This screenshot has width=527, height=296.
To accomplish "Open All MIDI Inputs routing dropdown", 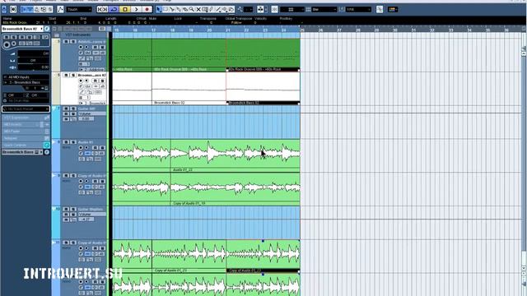I will [x=26, y=77].
